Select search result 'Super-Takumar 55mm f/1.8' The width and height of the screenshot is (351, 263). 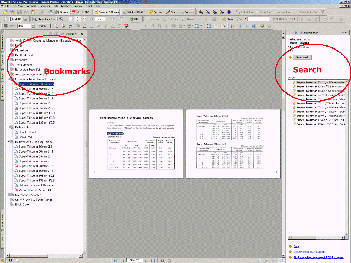pos(320,95)
